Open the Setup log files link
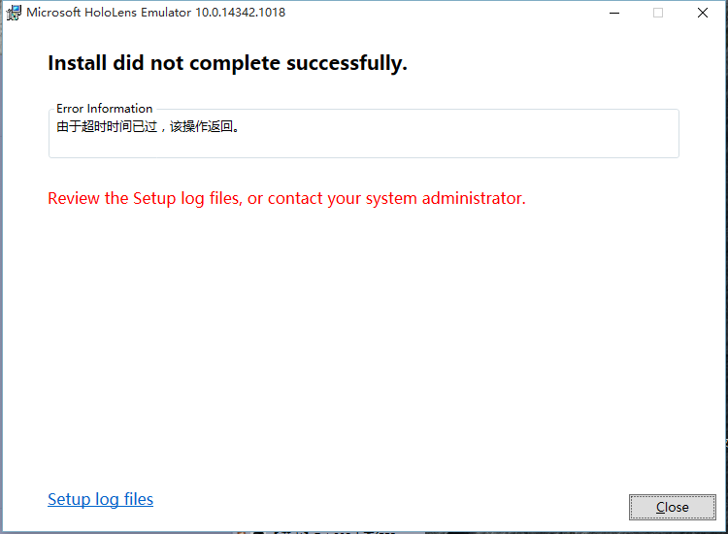 [100, 499]
